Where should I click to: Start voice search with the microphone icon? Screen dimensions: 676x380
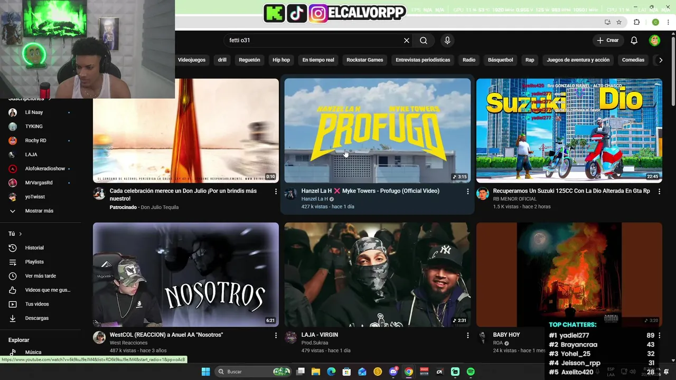coord(447,41)
